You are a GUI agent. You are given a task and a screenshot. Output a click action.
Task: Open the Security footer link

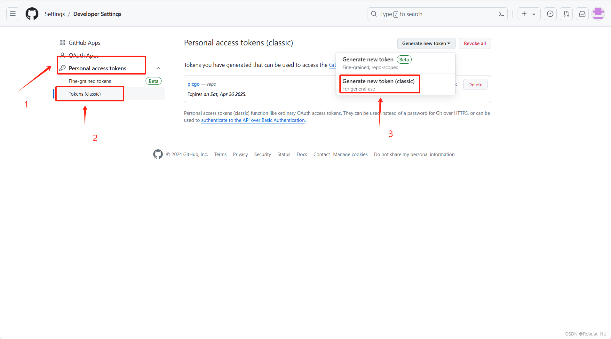point(263,154)
